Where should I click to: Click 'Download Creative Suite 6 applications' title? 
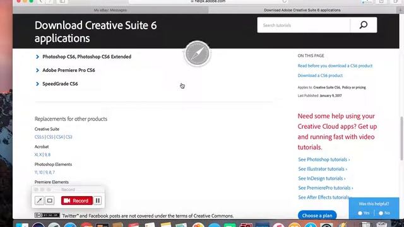tap(95, 32)
